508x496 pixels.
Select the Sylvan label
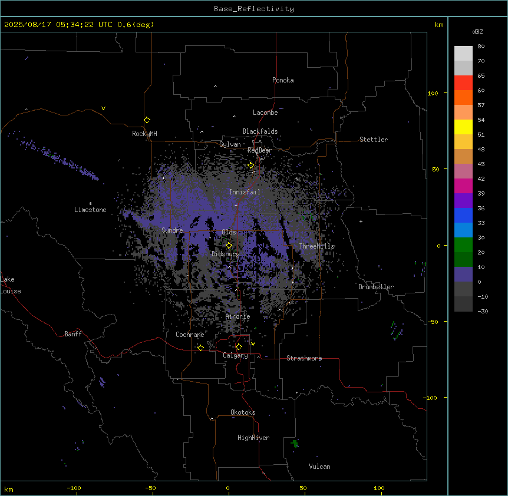[230, 144]
